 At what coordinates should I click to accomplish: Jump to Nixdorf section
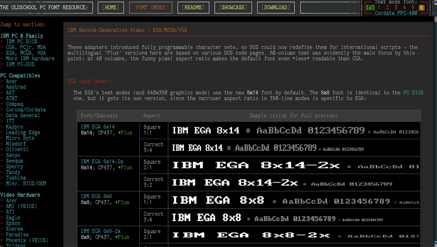[16, 143]
